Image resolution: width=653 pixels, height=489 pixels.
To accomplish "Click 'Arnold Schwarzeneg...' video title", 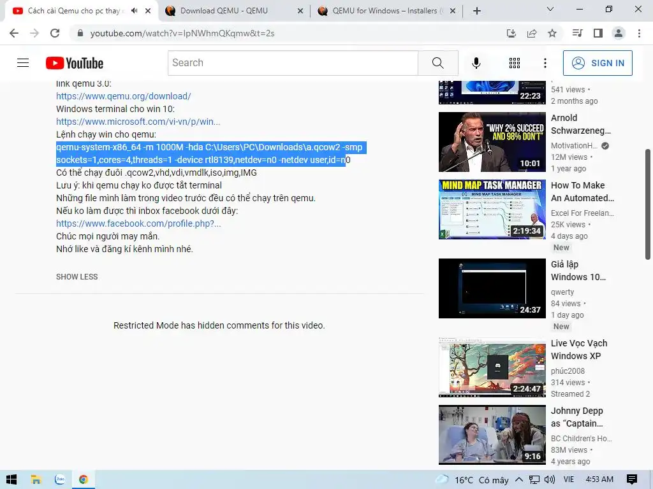I will [x=581, y=124].
